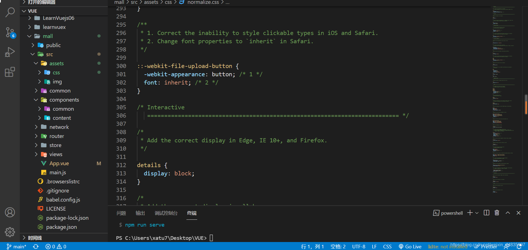Screen dimensions: 528x250
Task: Switch to 问题 panel tab
Action: coord(121,213)
